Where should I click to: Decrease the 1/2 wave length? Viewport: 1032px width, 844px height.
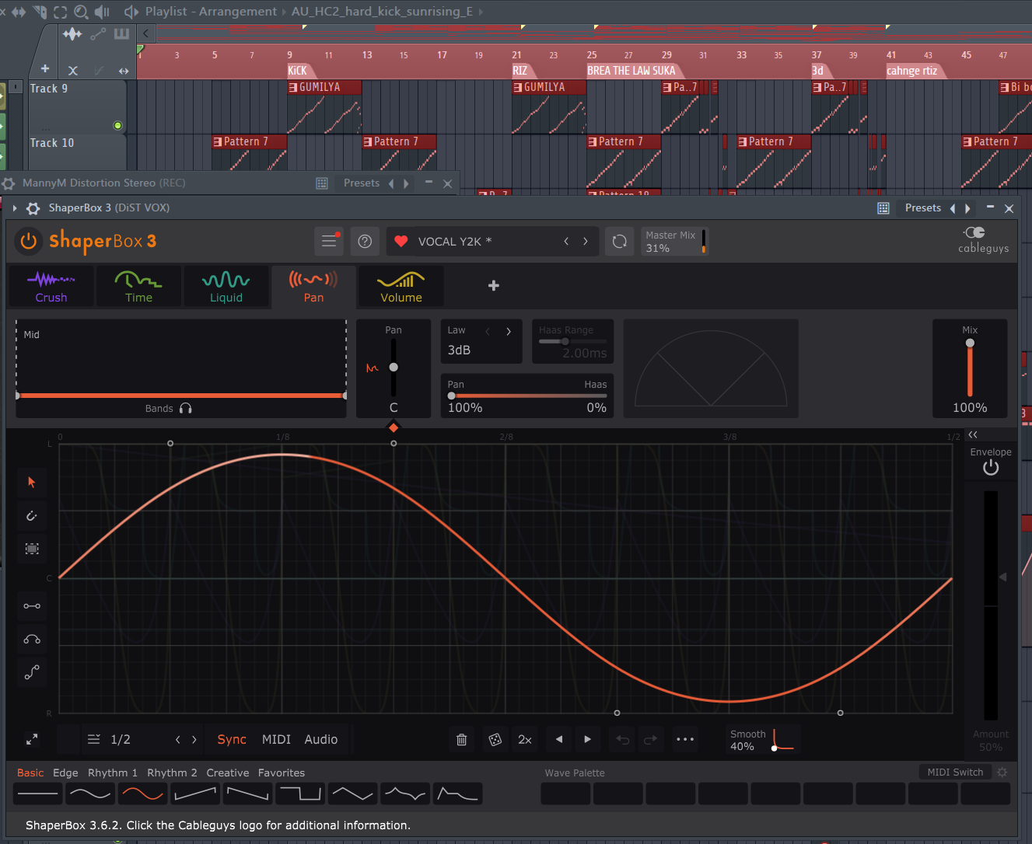(x=178, y=739)
